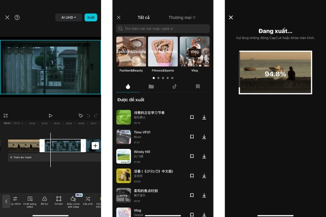The image size is (326, 217).
Task: Open the help question mark icon
Action: point(17,18)
